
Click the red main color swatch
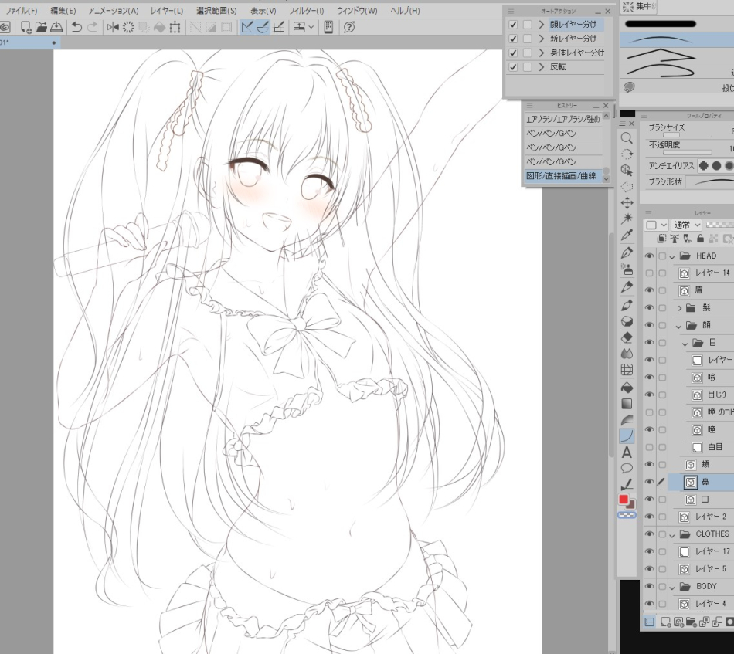pyautogui.click(x=624, y=500)
